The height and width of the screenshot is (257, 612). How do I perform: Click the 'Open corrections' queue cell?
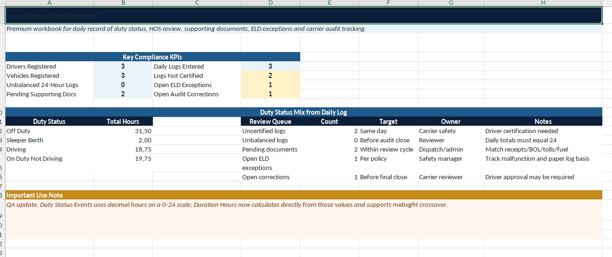click(x=270, y=177)
